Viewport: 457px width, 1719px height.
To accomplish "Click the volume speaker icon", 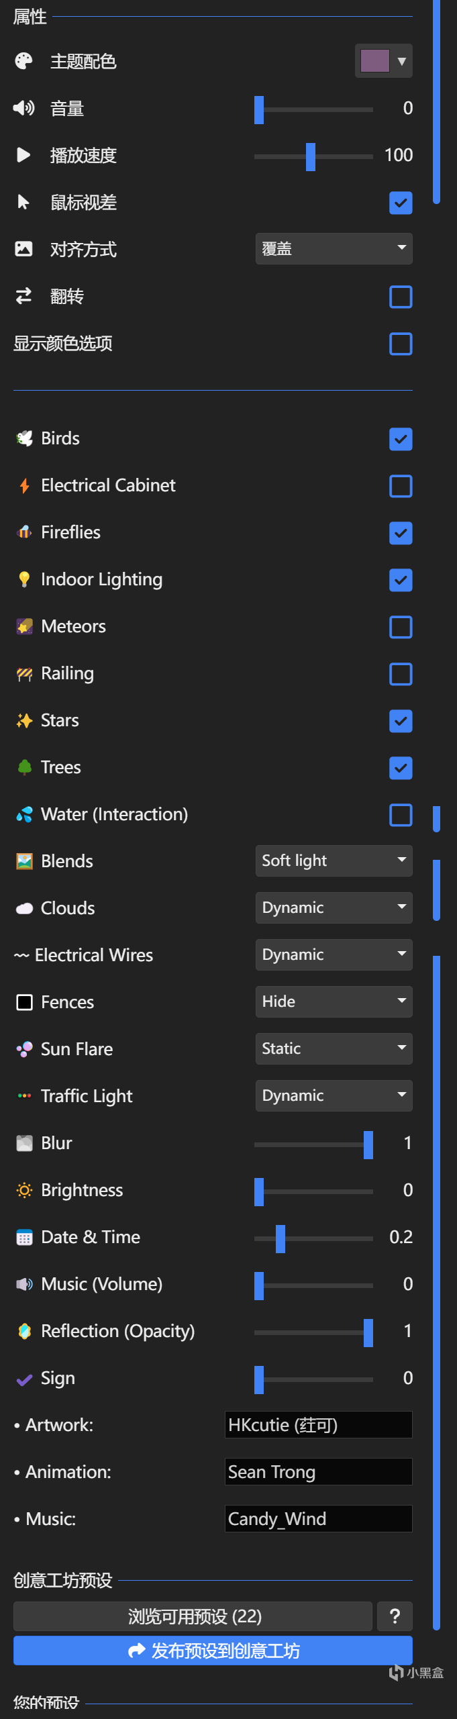I will pos(23,108).
